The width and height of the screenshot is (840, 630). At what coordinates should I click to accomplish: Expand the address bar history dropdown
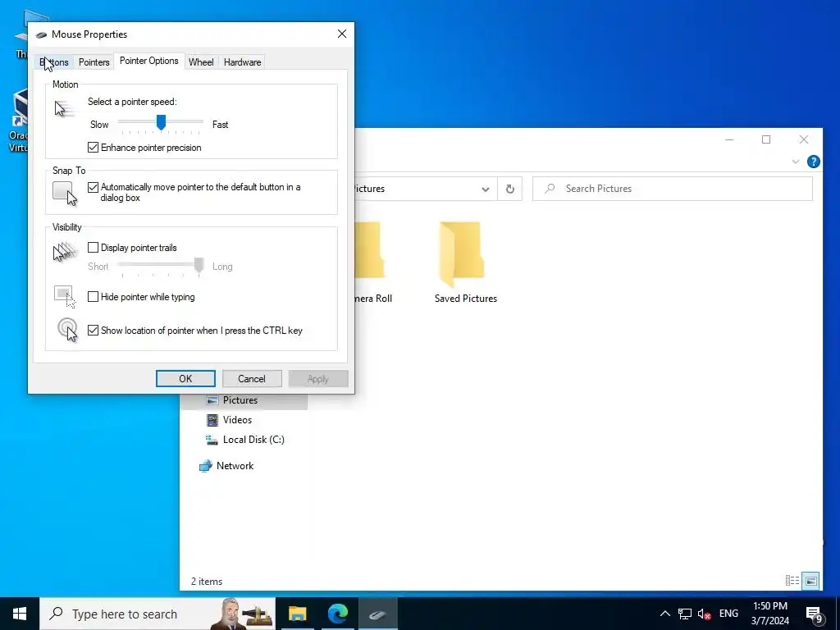pos(486,189)
